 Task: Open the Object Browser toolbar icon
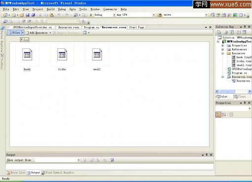(224, 15)
